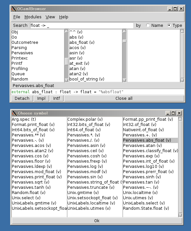Click Ok in Choose symbol window
191x231 pixels.
click(x=97, y=221)
